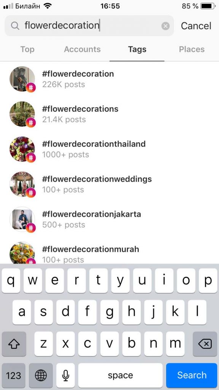Switch to the Places tab
The width and height of the screenshot is (219, 390).
point(192,49)
